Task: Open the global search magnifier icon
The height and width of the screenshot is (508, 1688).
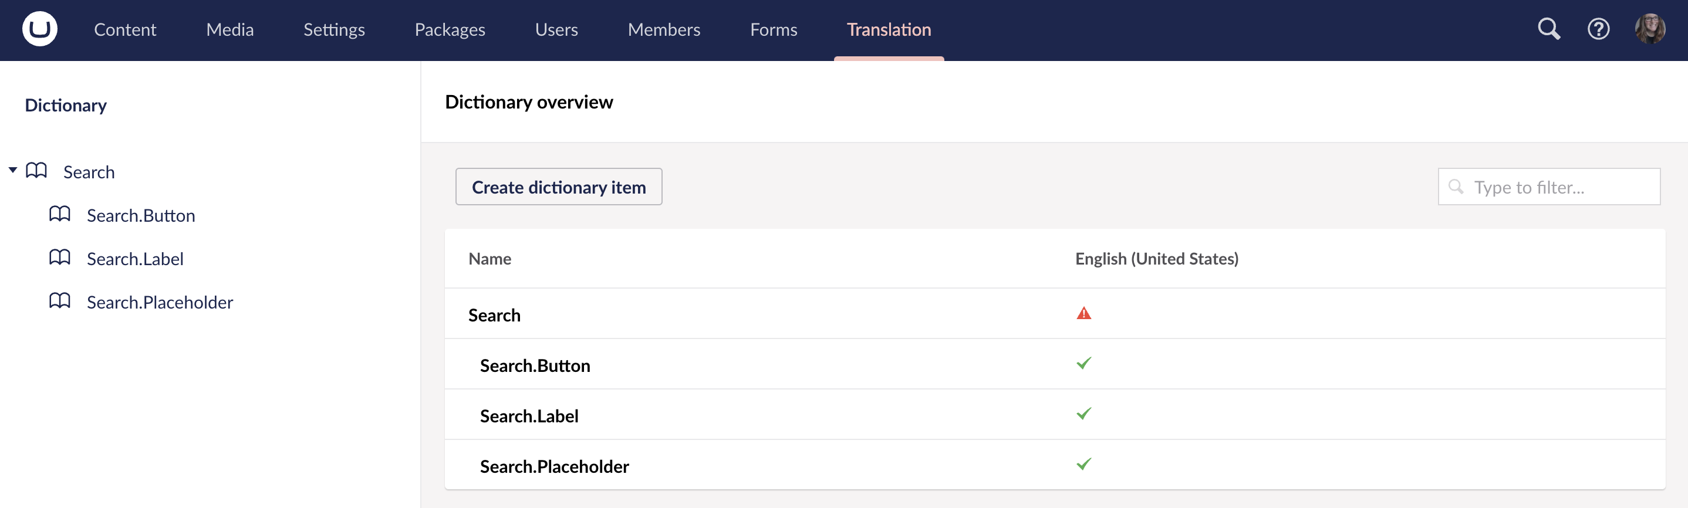Action: [1548, 29]
